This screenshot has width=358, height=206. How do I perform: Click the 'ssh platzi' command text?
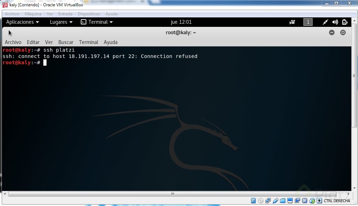(59, 50)
